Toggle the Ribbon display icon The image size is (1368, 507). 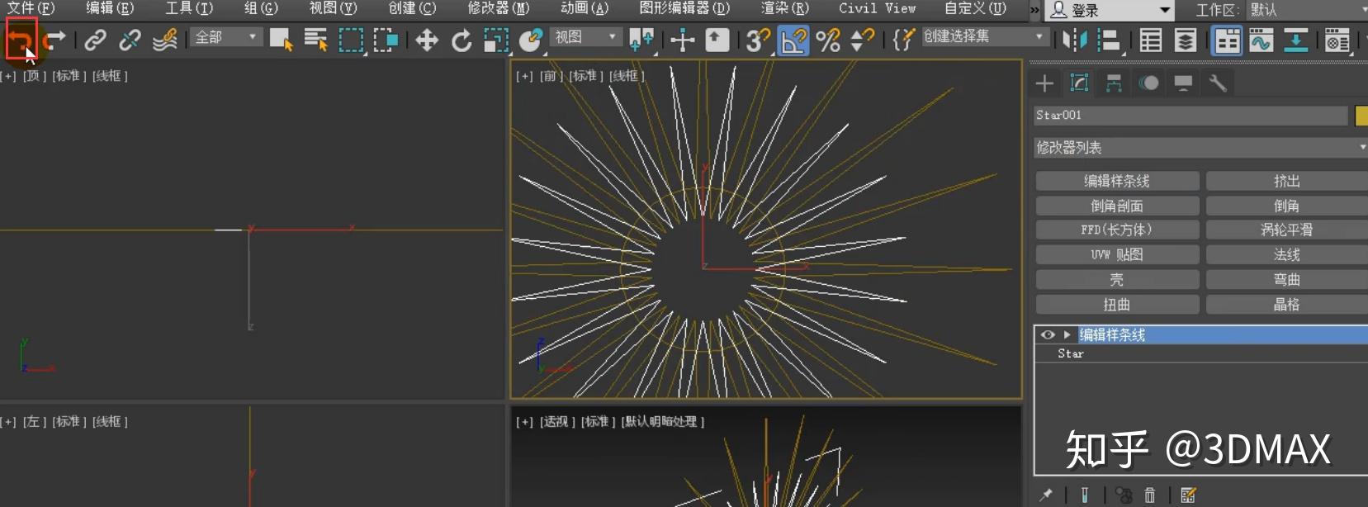(1227, 40)
